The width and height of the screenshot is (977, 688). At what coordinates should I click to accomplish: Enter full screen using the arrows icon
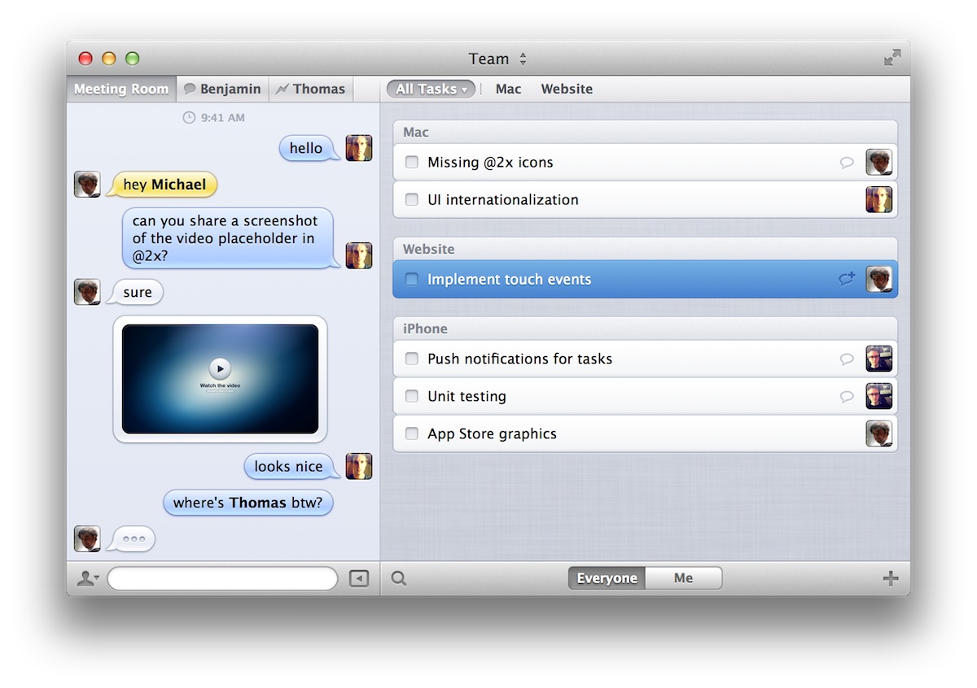click(892, 58)
